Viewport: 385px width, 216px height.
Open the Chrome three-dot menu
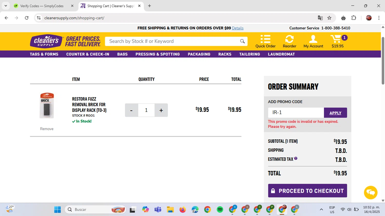coord(379,18)
